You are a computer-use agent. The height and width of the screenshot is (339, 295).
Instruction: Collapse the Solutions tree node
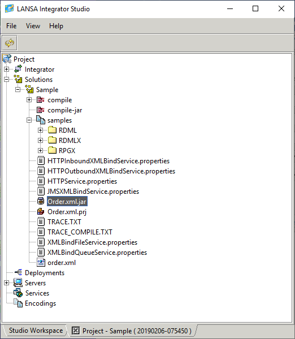coord(7,80)
